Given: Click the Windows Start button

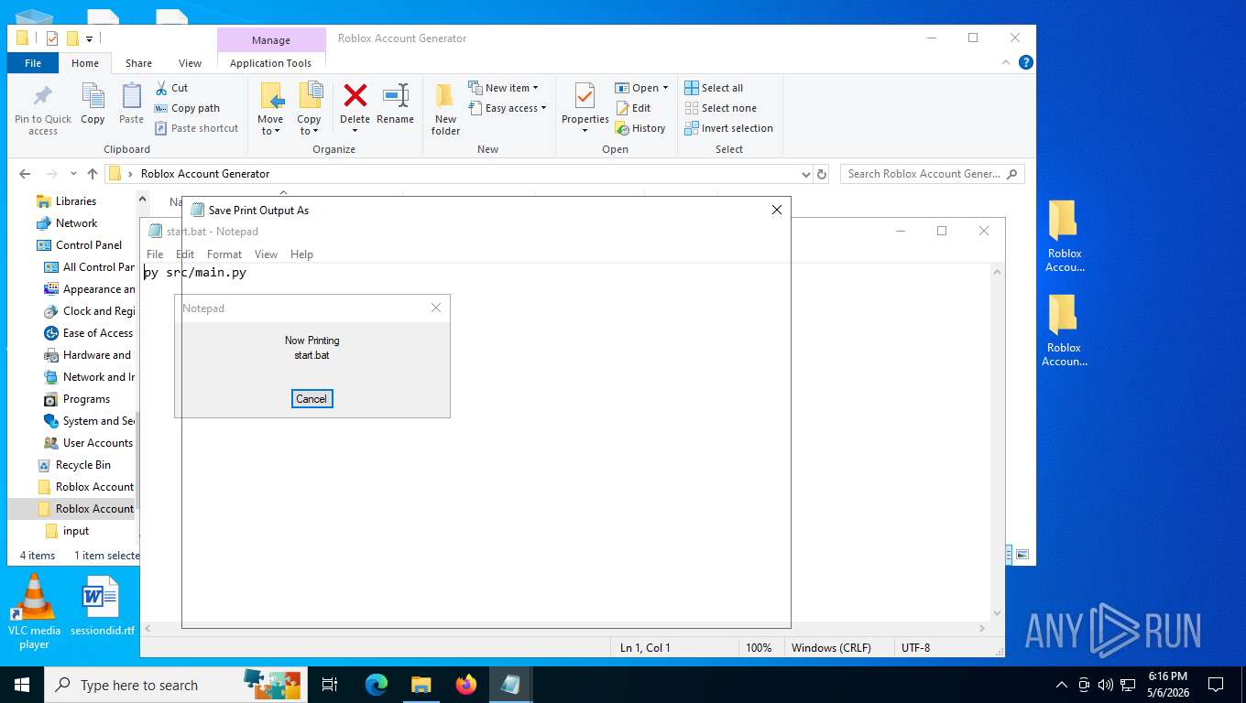Looking at the screenshot, I should pos(21,685).
